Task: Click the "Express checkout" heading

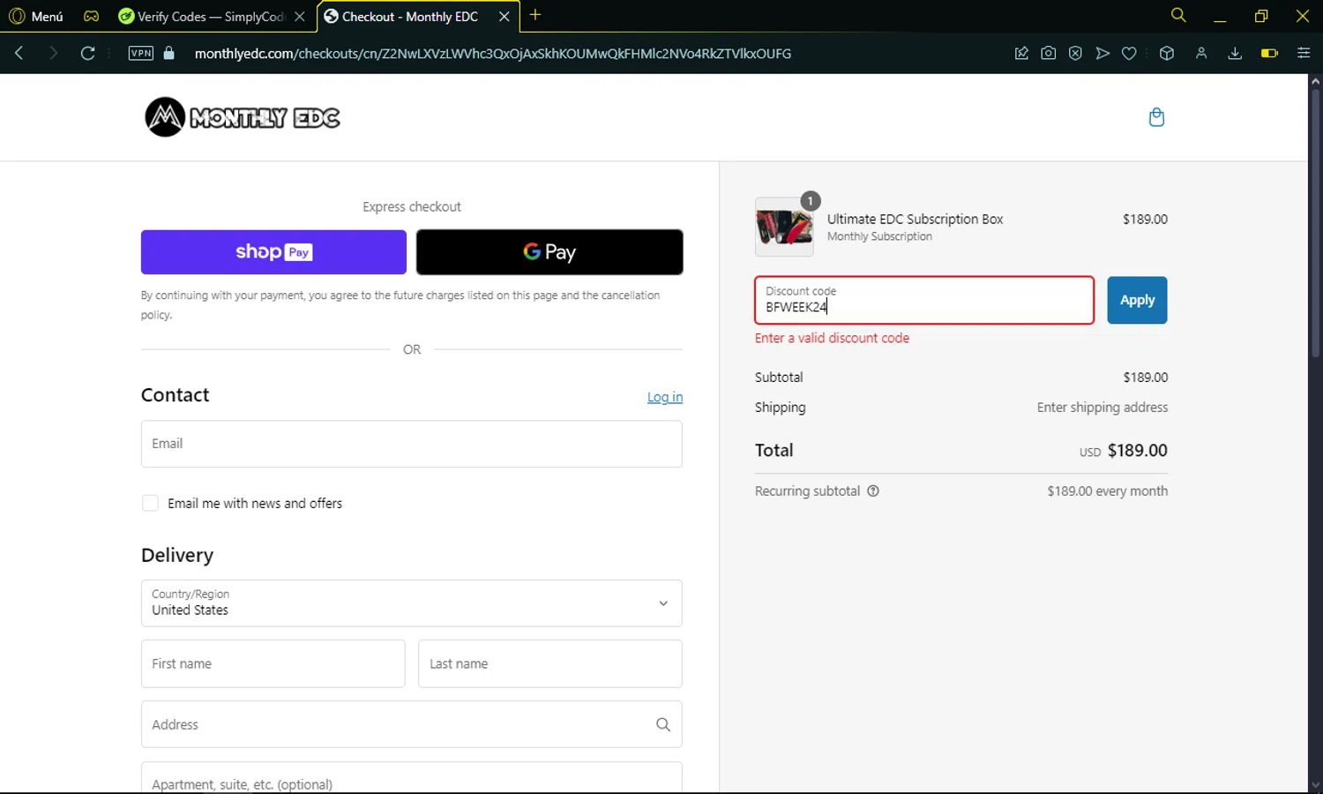Action: (x=412, y=206)
